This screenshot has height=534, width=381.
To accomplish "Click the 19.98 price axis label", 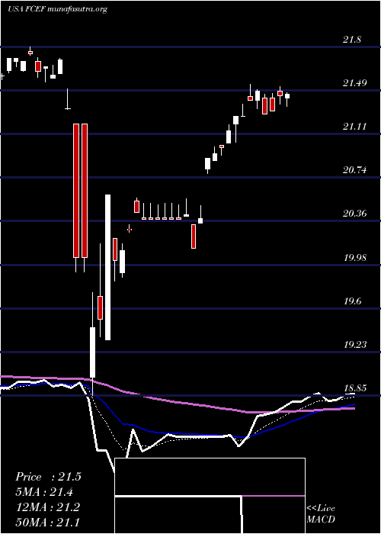I will [x=356, y=257].
